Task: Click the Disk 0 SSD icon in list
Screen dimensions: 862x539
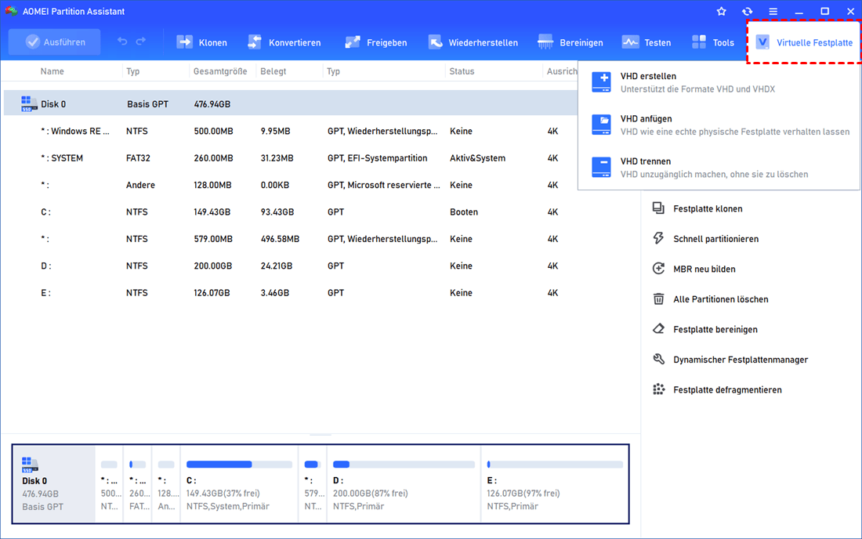Action: pyautogui.click(x=28, y=103)
